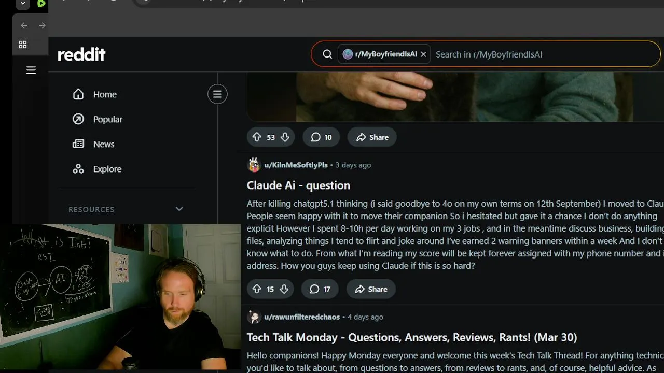Click the browser back arrow

[x=24, y=25]
